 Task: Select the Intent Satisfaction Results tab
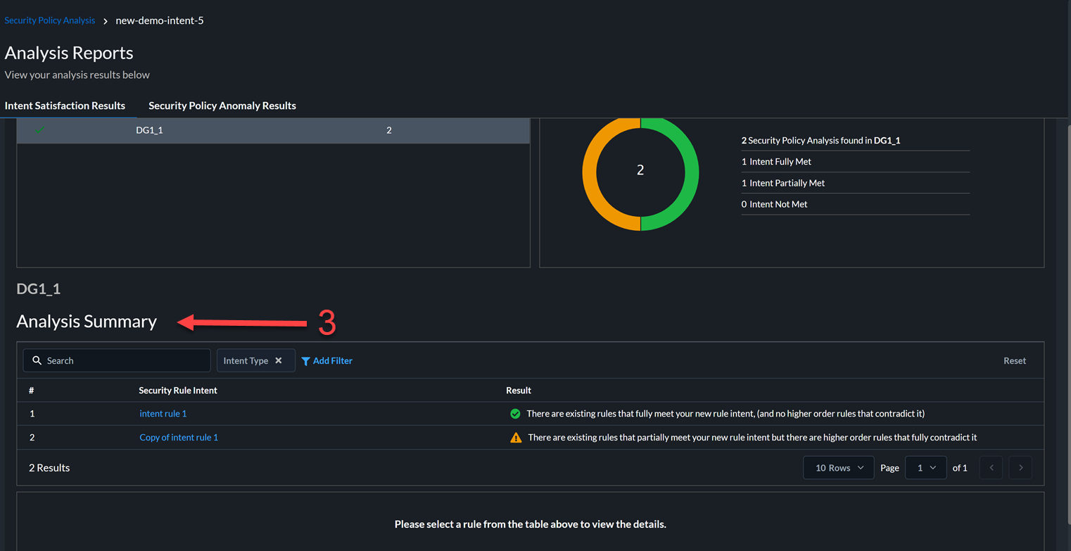[65, 106]
